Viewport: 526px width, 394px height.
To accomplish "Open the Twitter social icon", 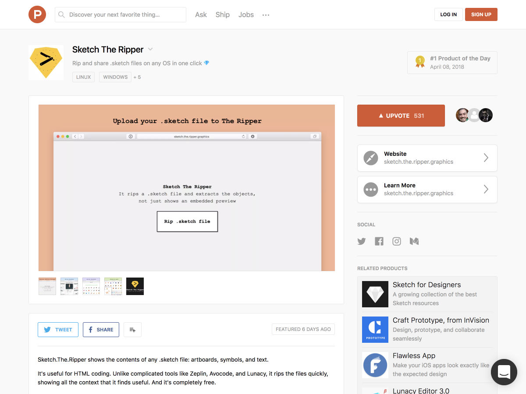I will (362, 241).
